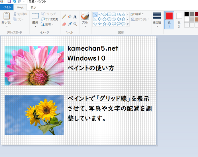Choose the Rounded rectangle shape
The width and height of the screenshot is (198, 157).
(114, 14)
